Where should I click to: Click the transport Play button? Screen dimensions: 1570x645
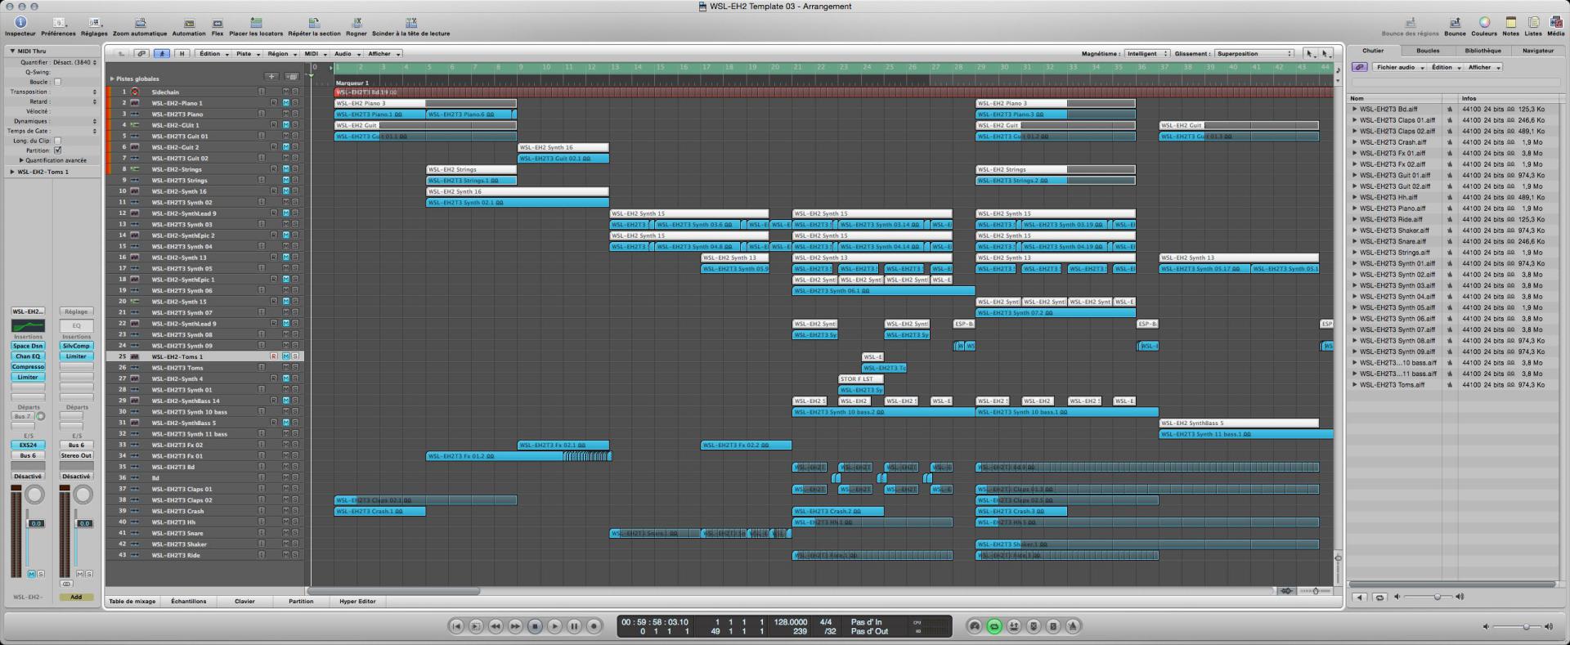click(x=554, y=626)
